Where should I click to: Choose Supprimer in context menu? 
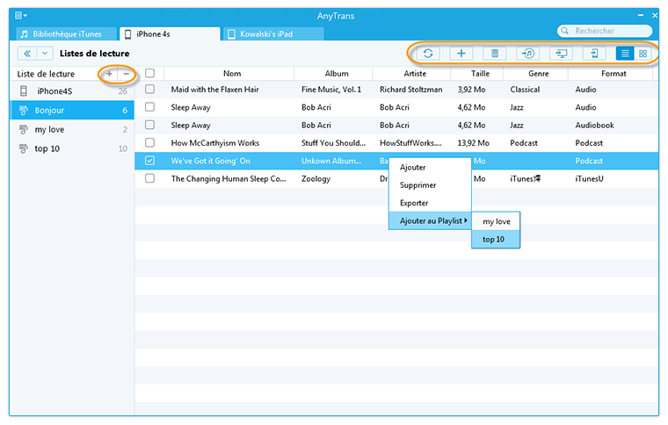coord(430,185)
